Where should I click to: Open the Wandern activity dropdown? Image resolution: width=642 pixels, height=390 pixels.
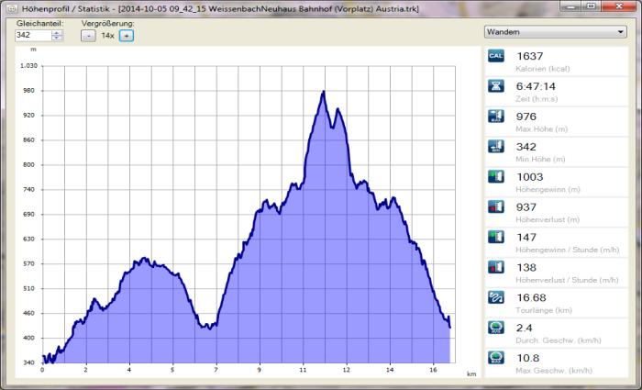[x=555, y=31]
